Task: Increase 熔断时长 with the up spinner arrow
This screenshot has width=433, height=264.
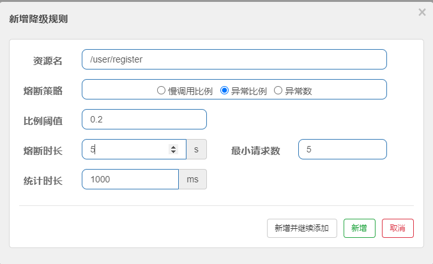Action: pyautogui.click(x=173, y=147)
